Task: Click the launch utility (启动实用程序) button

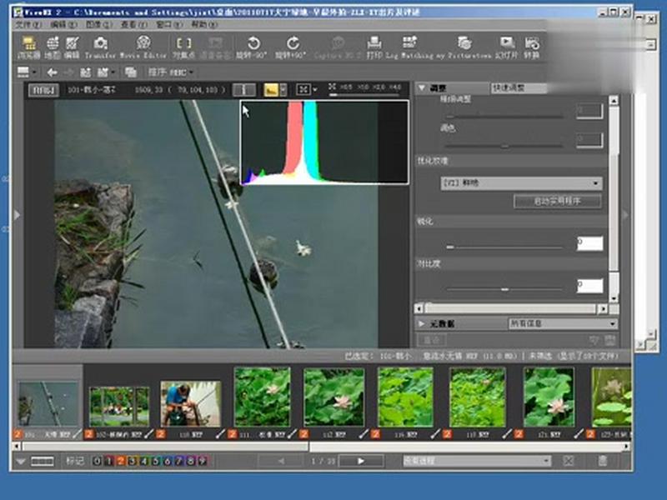Action: click(557, 201)
